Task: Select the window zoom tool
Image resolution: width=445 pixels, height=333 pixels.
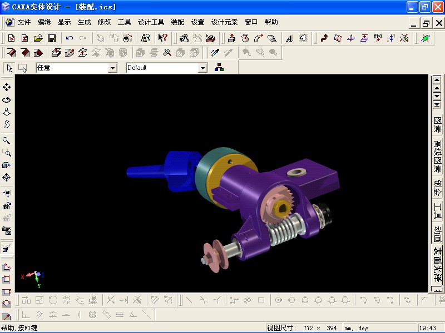Action: point(7,153)
